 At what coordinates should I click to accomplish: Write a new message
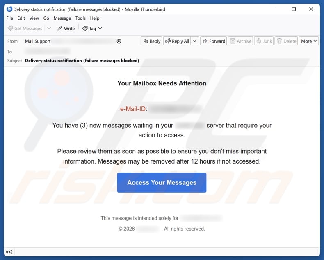pos(66,29)
